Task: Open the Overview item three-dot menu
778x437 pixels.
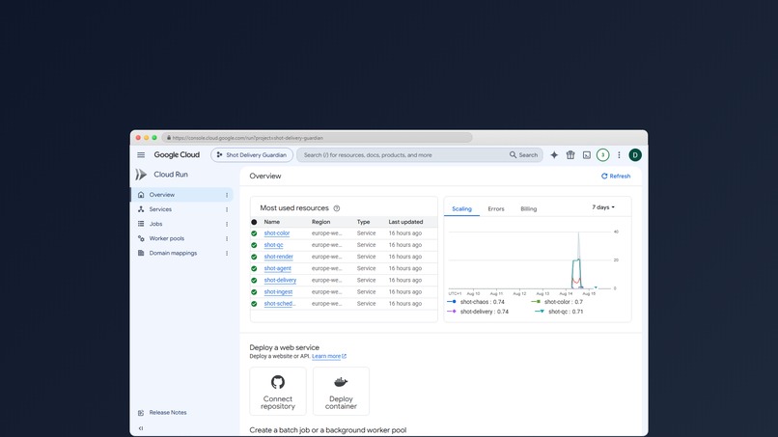Action: tap(227, 195)
